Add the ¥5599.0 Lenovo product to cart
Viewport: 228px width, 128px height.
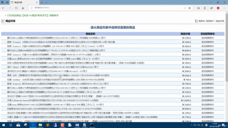pyautogui.click(x=207, y=84)
